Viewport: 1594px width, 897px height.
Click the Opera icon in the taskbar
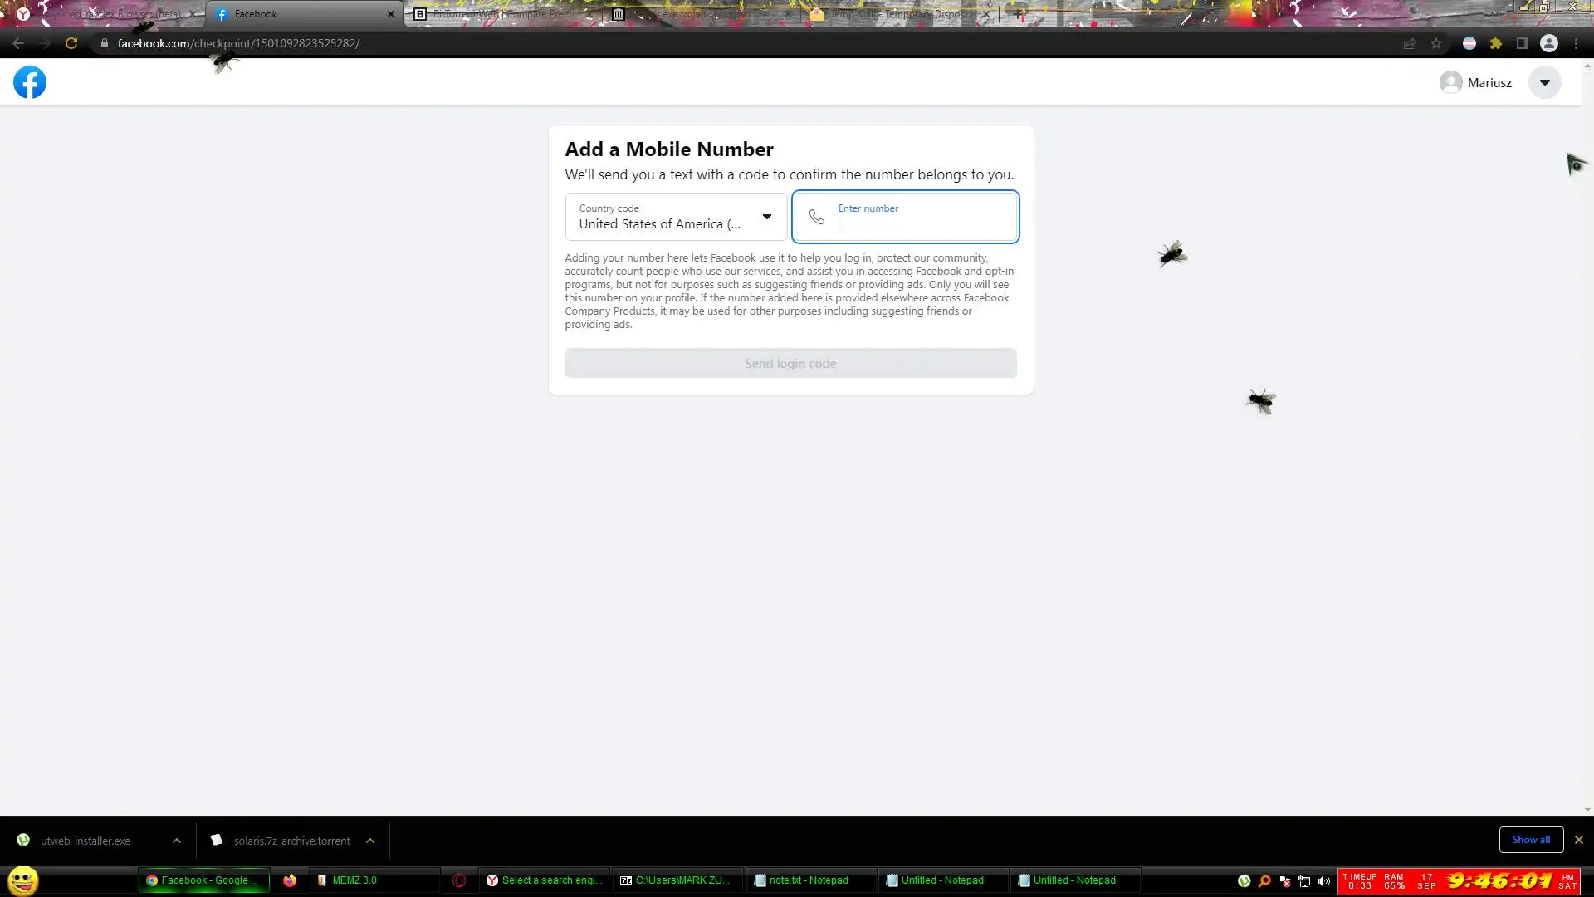tap(459, 880)
